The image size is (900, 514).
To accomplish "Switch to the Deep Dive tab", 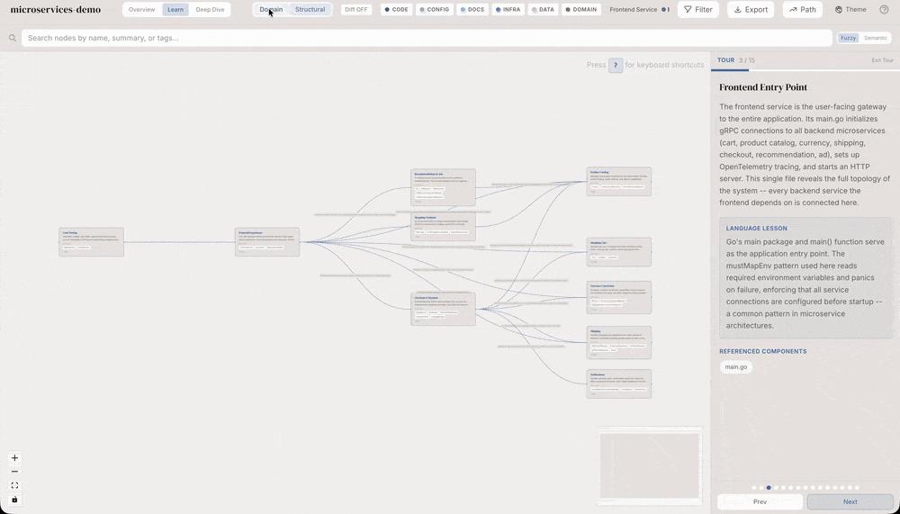I will pos(210,9).
